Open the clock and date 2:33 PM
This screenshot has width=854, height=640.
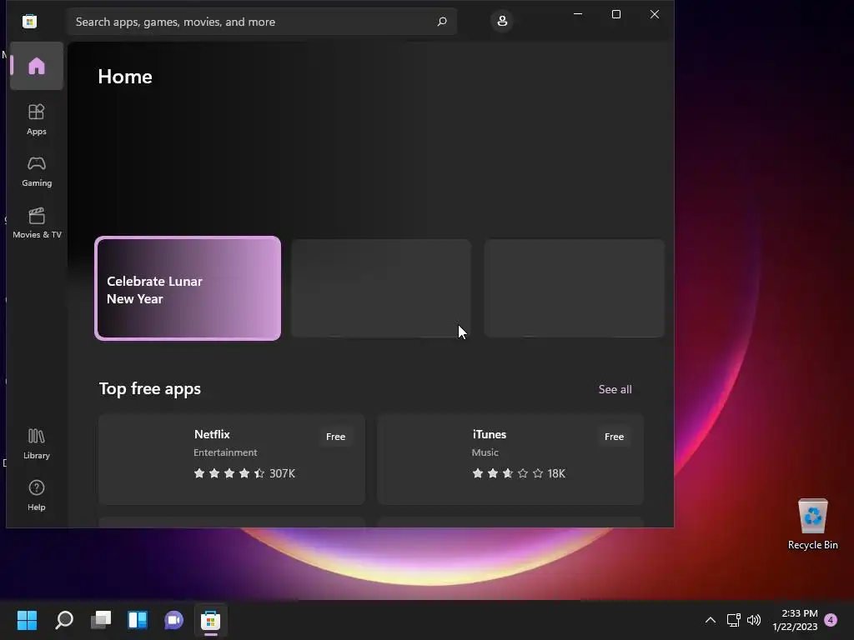795,620
